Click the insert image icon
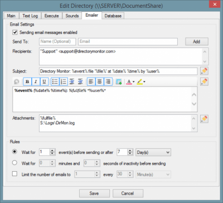This screenshot has width=223, height=203. click(x=119, y=81)
